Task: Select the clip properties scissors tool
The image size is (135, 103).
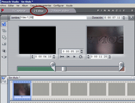Action: click(4, 24)
